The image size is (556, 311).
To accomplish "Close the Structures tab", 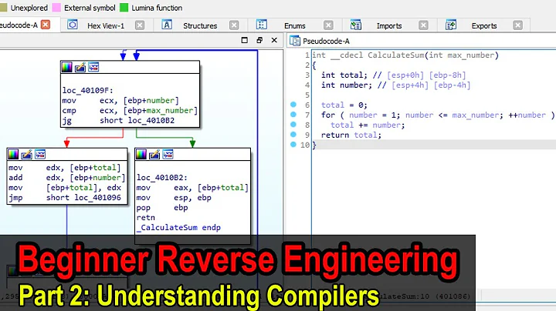I will pos(234,25).
